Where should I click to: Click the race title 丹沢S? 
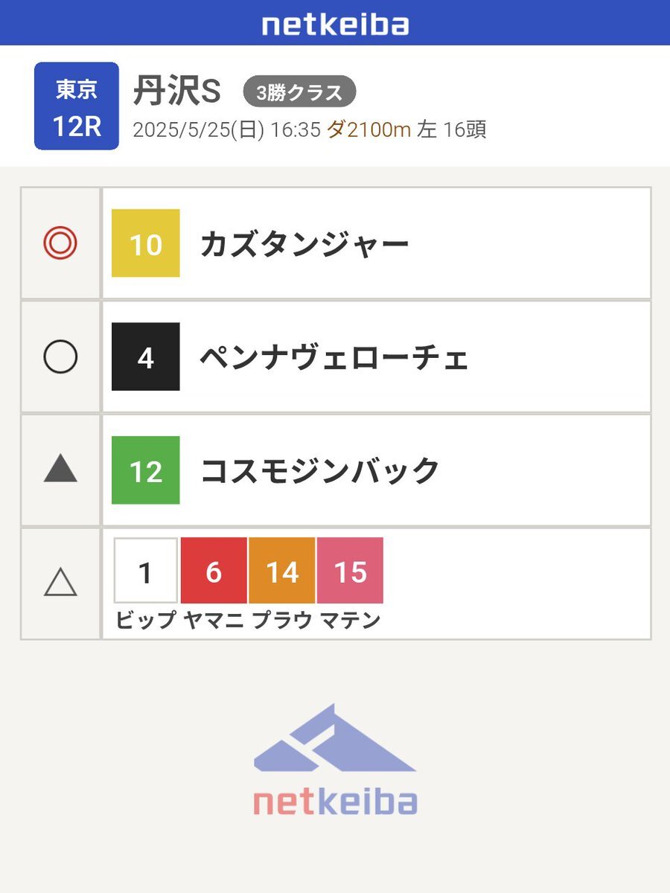177,92
